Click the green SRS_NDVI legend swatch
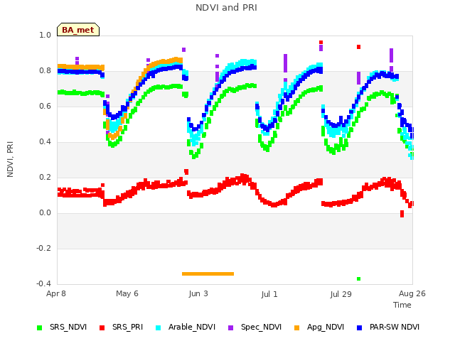Viewport: 455px width, 341px height. 40,328
